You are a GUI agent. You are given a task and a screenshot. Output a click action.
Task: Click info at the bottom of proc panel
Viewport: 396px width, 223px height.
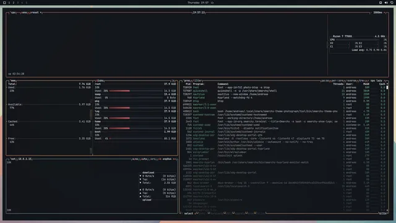click(202, 213)
